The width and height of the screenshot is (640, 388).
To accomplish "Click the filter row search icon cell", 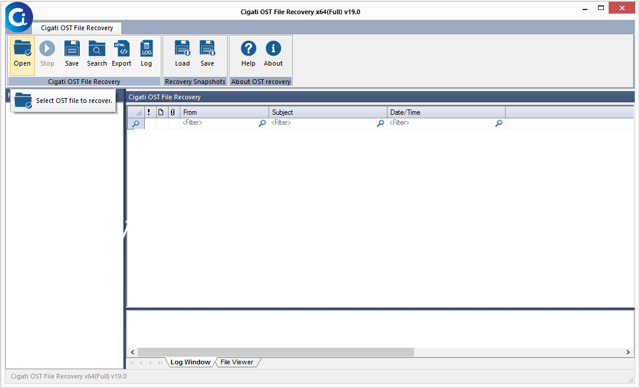I will 136,123.
